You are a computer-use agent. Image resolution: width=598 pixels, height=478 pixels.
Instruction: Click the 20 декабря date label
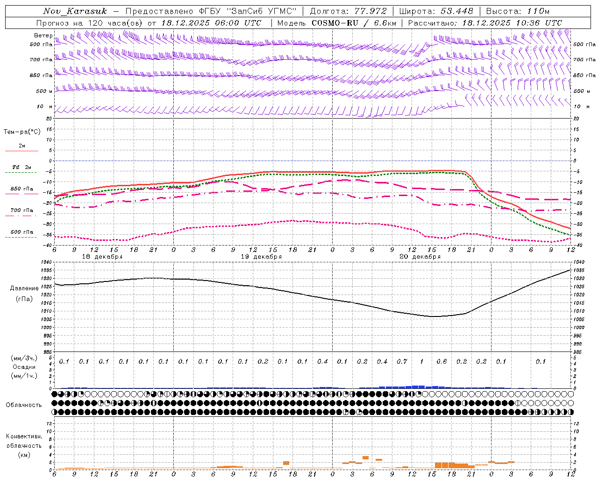click(420, 257)
